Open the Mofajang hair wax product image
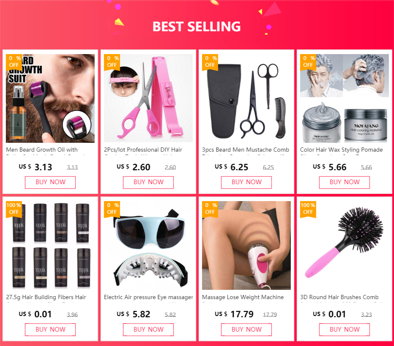394x346 pixels. [x=345, y=98]
